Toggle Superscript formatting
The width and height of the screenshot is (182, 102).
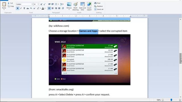pos(34,8)
